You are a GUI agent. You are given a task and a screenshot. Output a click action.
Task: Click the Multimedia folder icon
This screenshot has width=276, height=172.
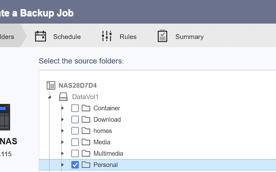point(86,153)
